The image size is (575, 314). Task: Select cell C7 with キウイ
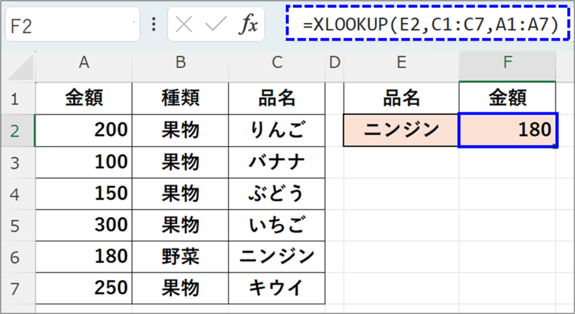click(276, 288)
